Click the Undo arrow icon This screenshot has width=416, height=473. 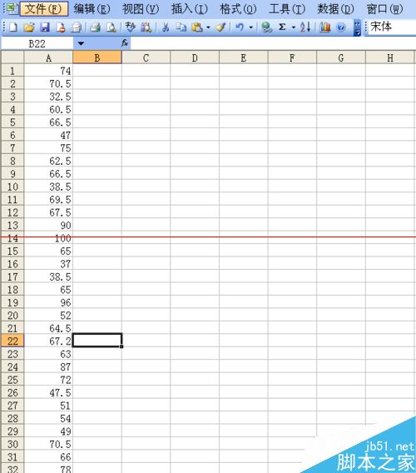click(x=240, y=27)
